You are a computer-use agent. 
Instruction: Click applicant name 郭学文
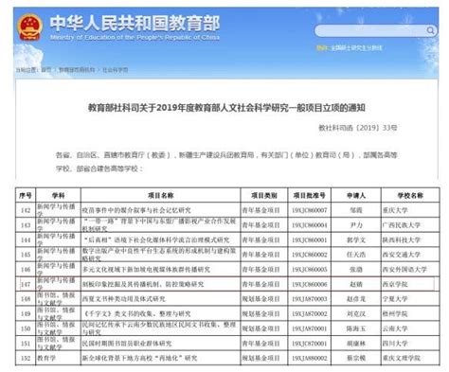pos(356,239)
